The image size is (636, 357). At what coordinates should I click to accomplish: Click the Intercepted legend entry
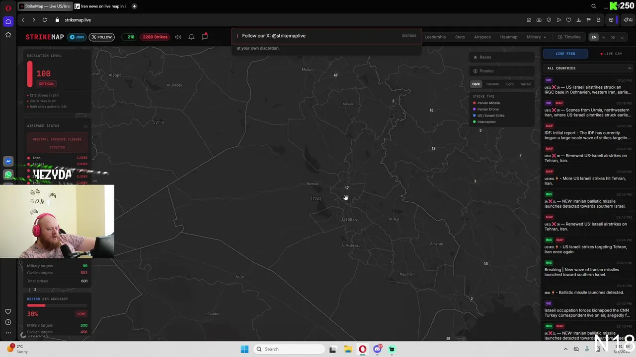pyautogui.click(x=484, y=122)
